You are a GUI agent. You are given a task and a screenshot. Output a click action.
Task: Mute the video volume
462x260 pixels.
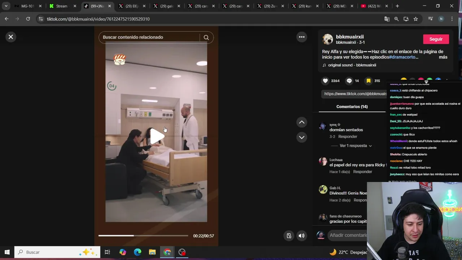(301, 236)
